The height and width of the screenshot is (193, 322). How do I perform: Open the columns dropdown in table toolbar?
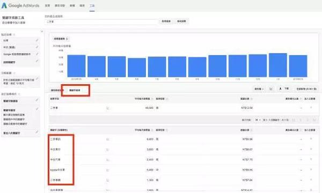click(259, 89)
